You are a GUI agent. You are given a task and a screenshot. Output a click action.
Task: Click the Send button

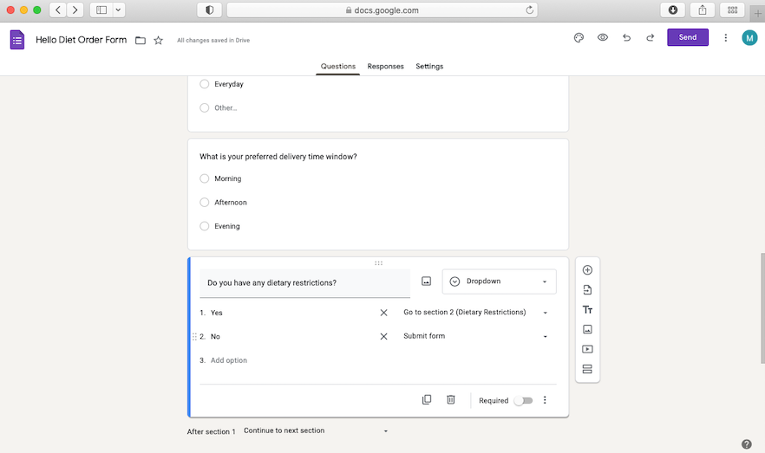(x=687, y=37)
